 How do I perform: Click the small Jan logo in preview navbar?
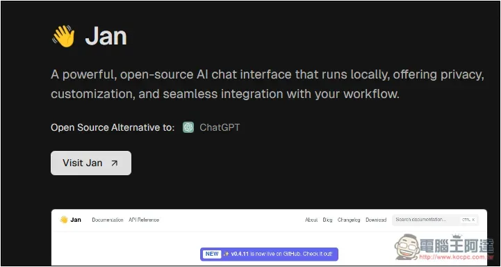[x=70, y=220]
